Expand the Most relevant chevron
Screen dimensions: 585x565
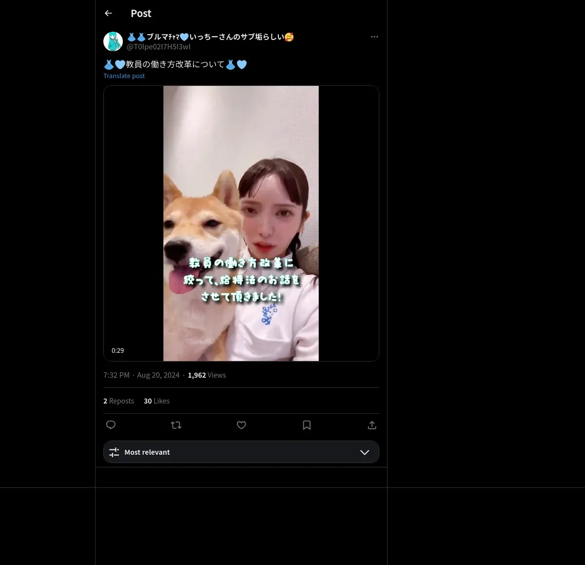tap(365, 452)
